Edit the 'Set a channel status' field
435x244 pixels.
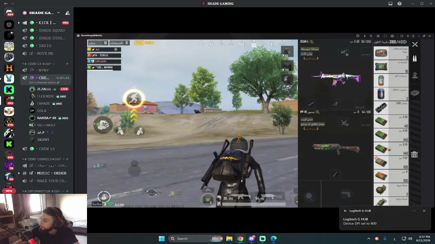[44, 82]
